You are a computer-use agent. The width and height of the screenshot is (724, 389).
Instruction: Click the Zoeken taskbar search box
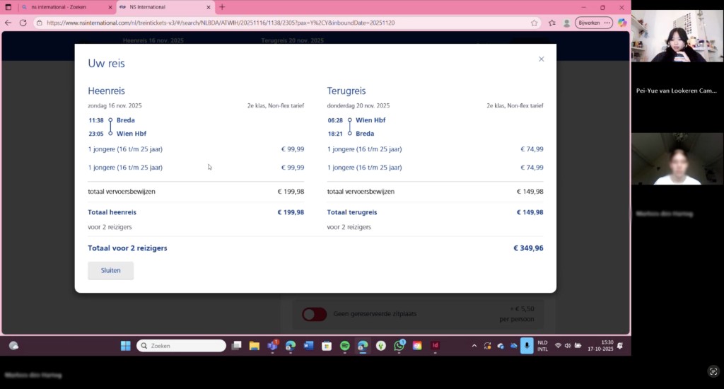[x=181, y=346]
